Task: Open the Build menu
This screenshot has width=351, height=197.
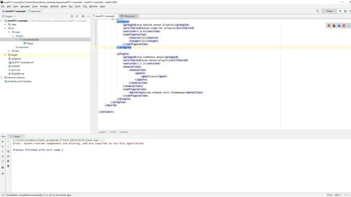Action: point(64,7)
